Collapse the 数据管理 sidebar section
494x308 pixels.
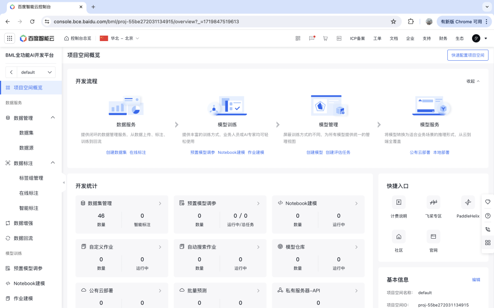click(x=53, y=118)
